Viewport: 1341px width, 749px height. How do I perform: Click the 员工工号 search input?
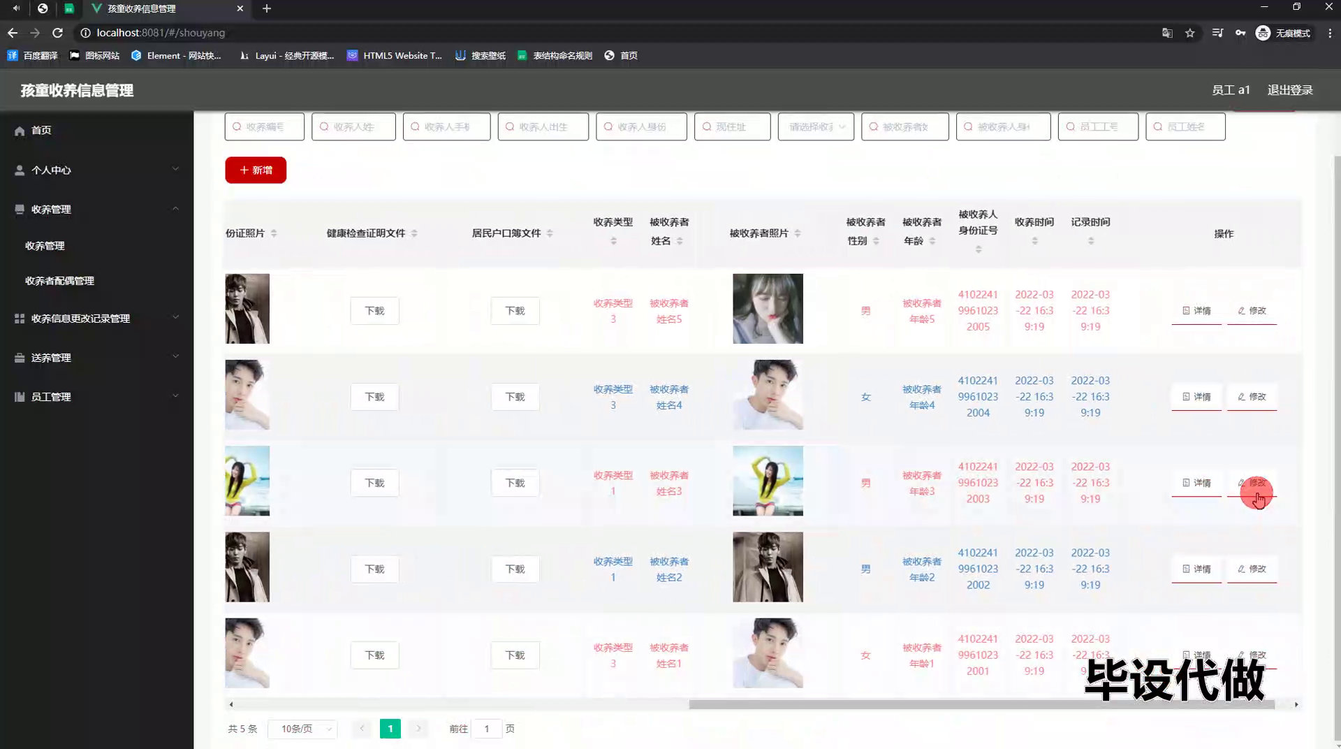[1099, 126]
